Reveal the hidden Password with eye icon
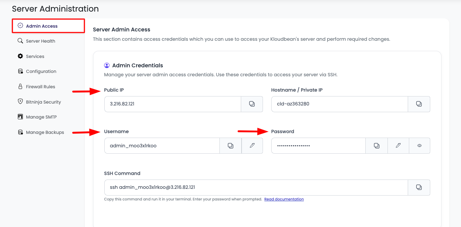The image size is (461, 227). click(x=419, y=145)
